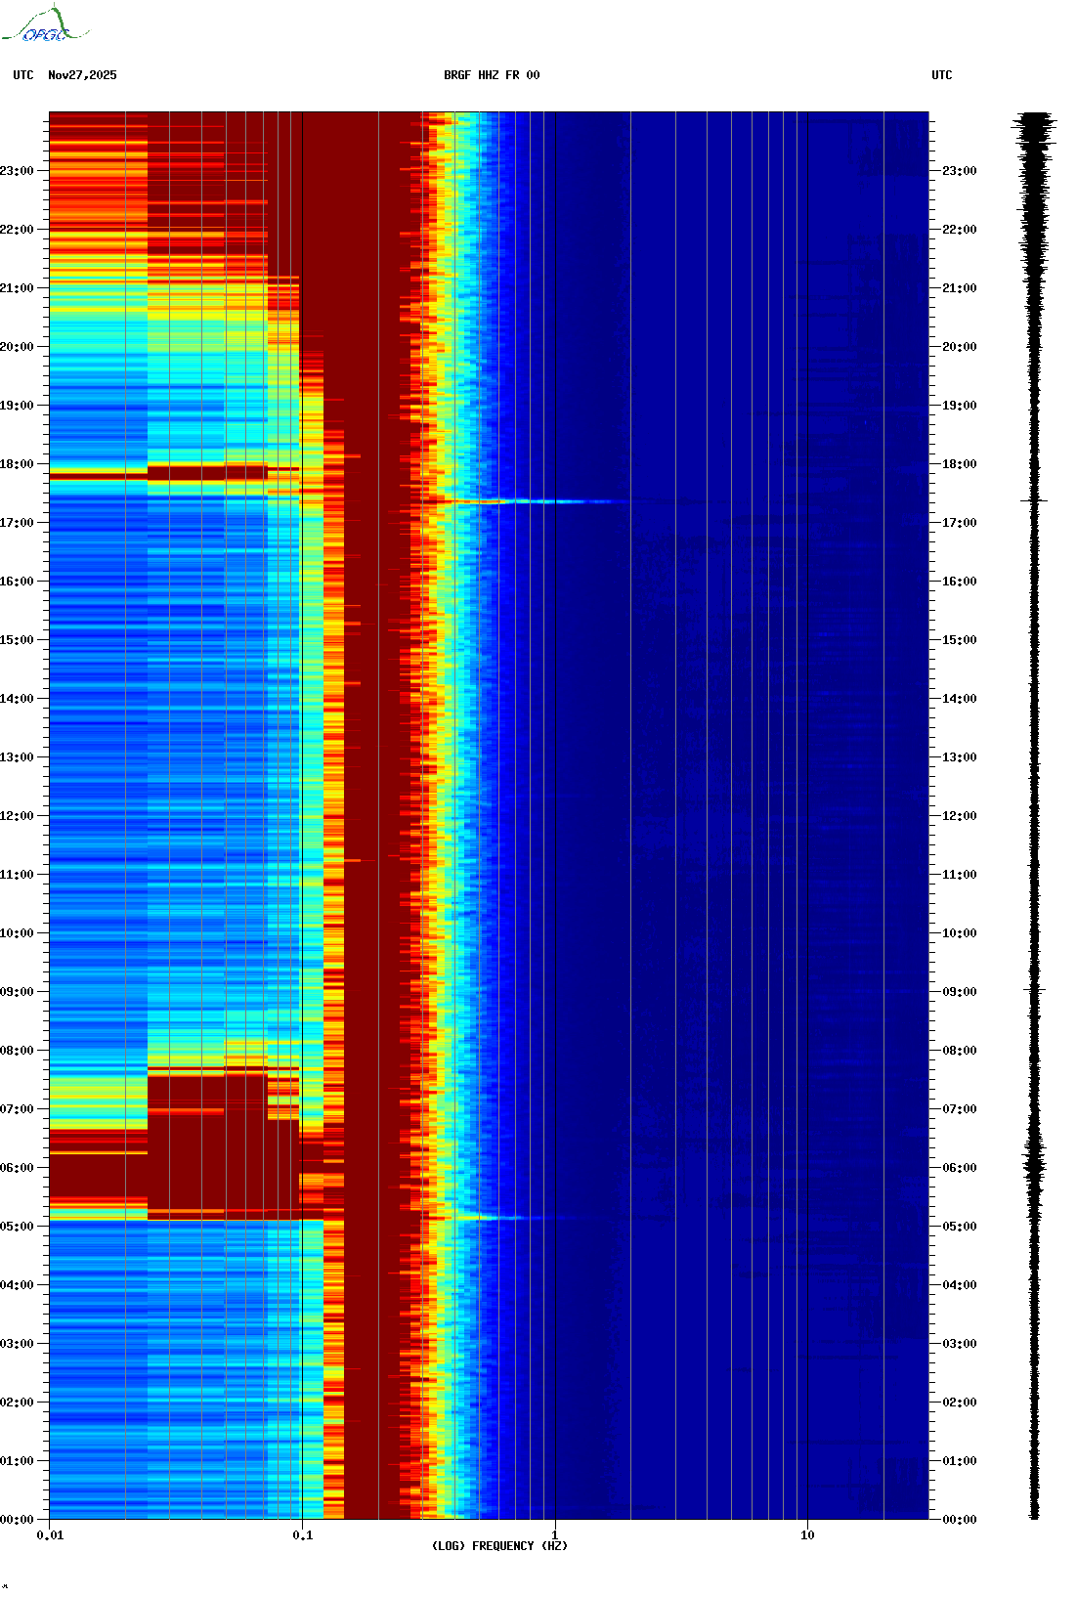Click the 1 Hz frequency axis label
The width and height of the screenshot is (1077, 1597).
coord(555,1535)
